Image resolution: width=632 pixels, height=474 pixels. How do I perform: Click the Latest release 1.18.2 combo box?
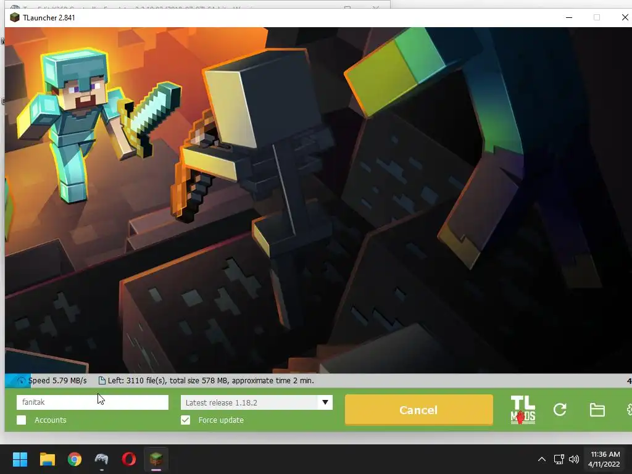pos(256,402)
